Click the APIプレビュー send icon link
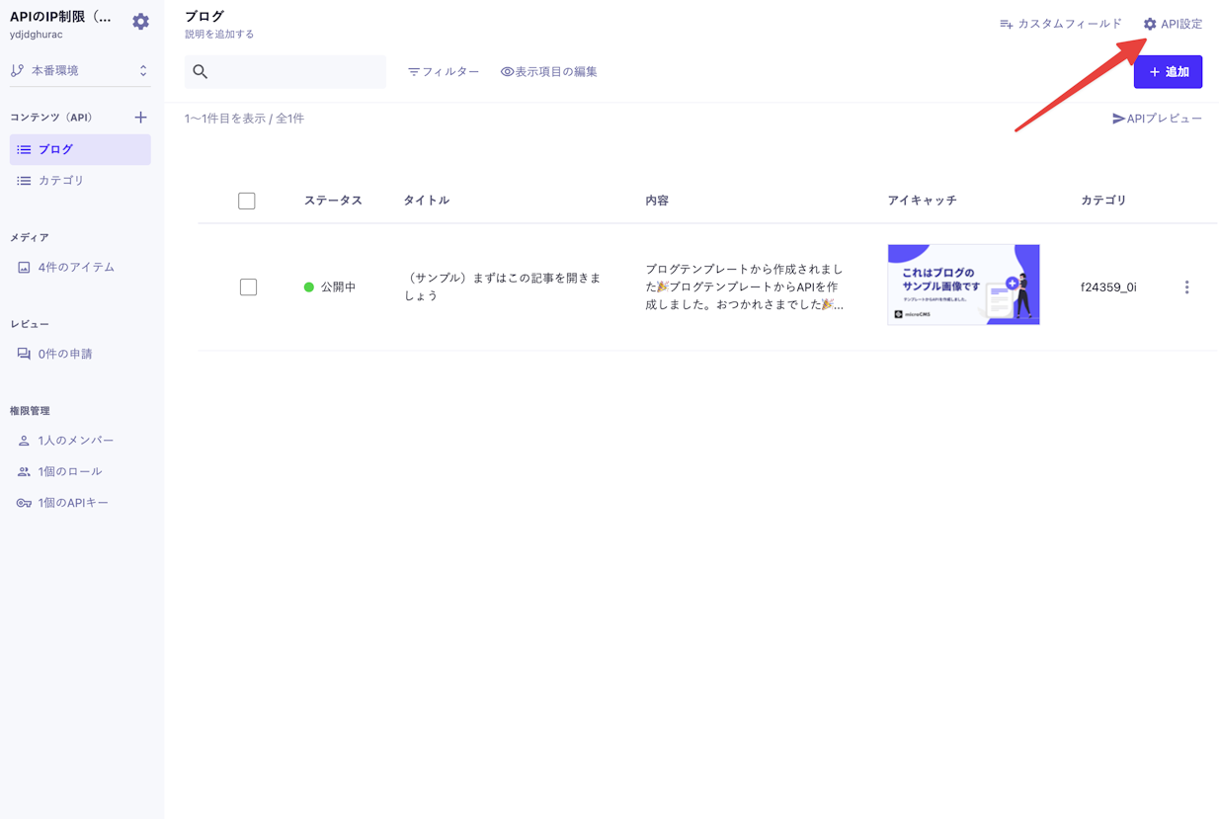 pyautogui.click(x=1157, y=119)
